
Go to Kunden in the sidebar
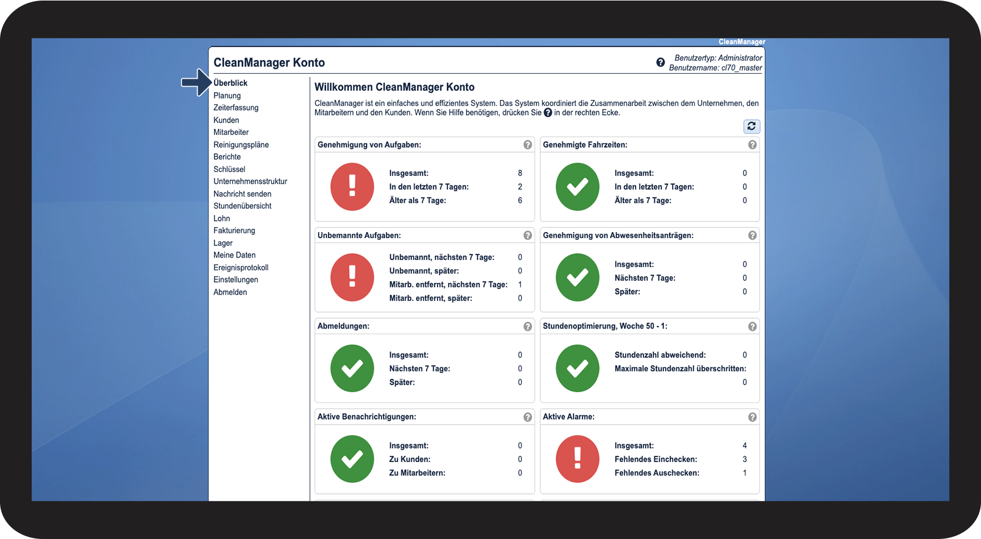pos(227,120)
